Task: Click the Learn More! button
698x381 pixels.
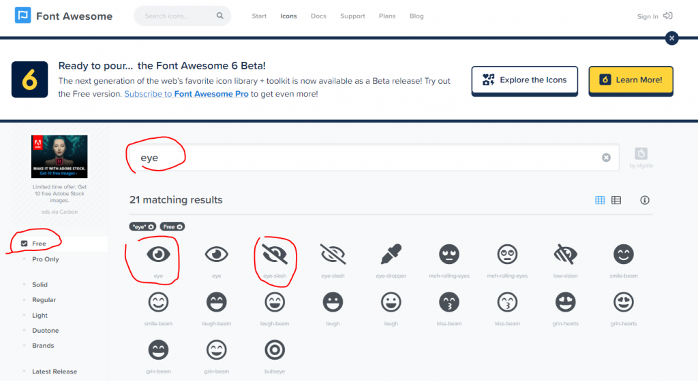Action: coord(631,80)
